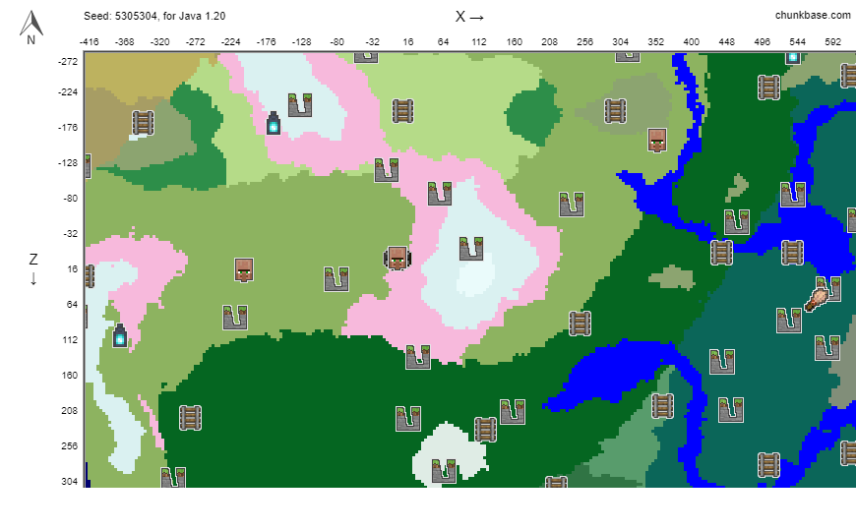Click the mineshaft icon near X 441, Z -9

722,253
